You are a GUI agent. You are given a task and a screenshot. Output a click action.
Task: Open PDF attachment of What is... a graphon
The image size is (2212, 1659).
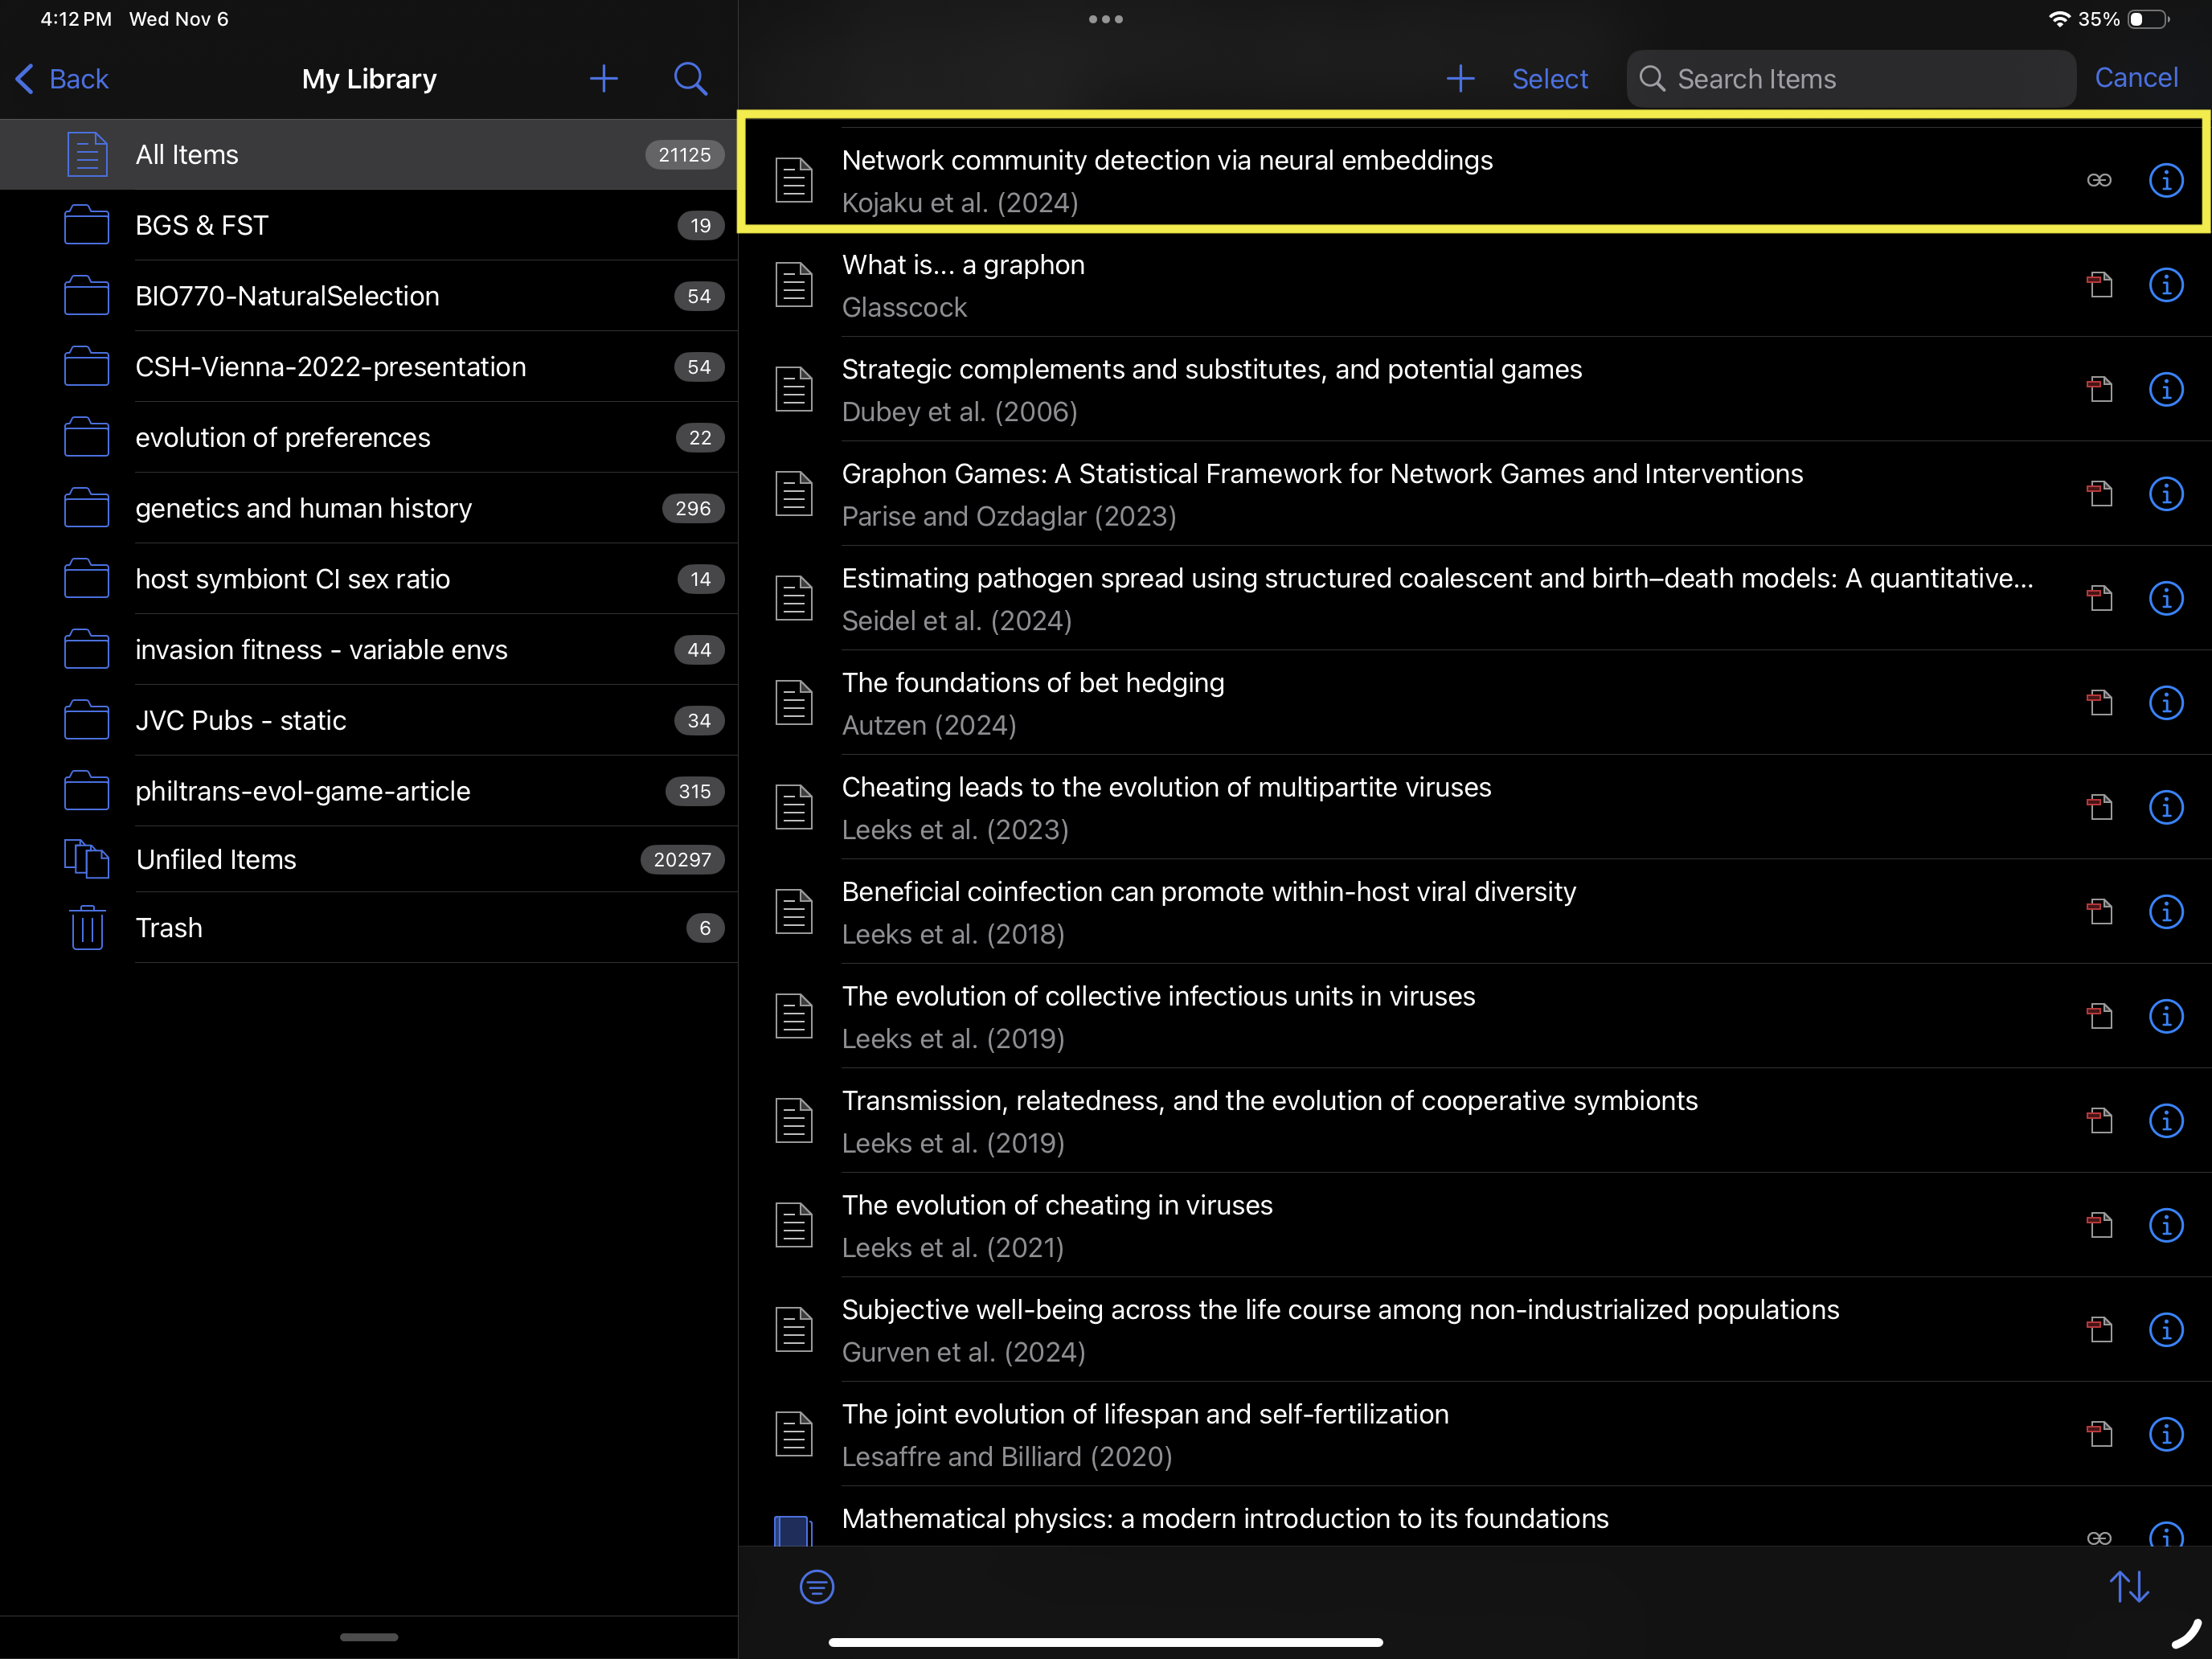[2099, 285]
